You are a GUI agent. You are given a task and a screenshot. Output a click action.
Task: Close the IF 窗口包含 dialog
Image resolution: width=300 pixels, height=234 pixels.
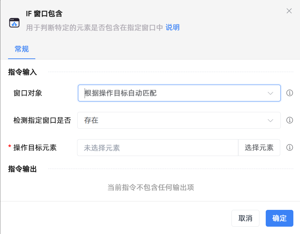tap(289, 11)
